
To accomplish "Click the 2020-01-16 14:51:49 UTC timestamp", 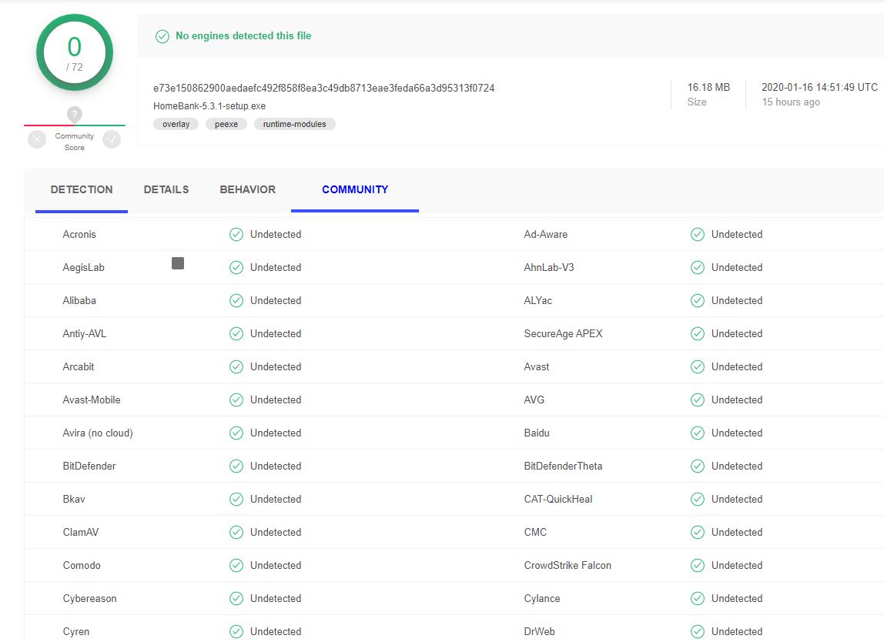I will pyautogui.click(x=820, y=87).
